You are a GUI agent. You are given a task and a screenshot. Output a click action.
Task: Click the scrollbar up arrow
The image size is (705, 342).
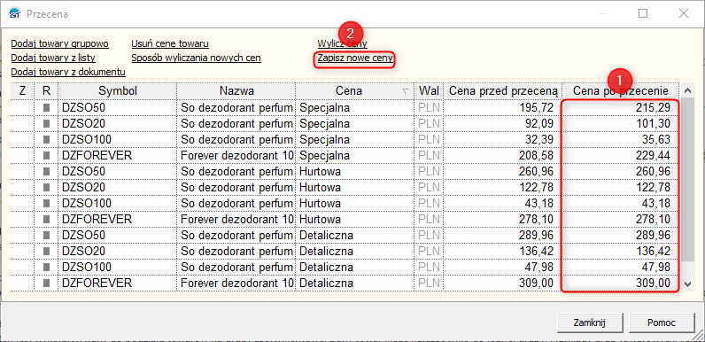[x=687, y=90]
